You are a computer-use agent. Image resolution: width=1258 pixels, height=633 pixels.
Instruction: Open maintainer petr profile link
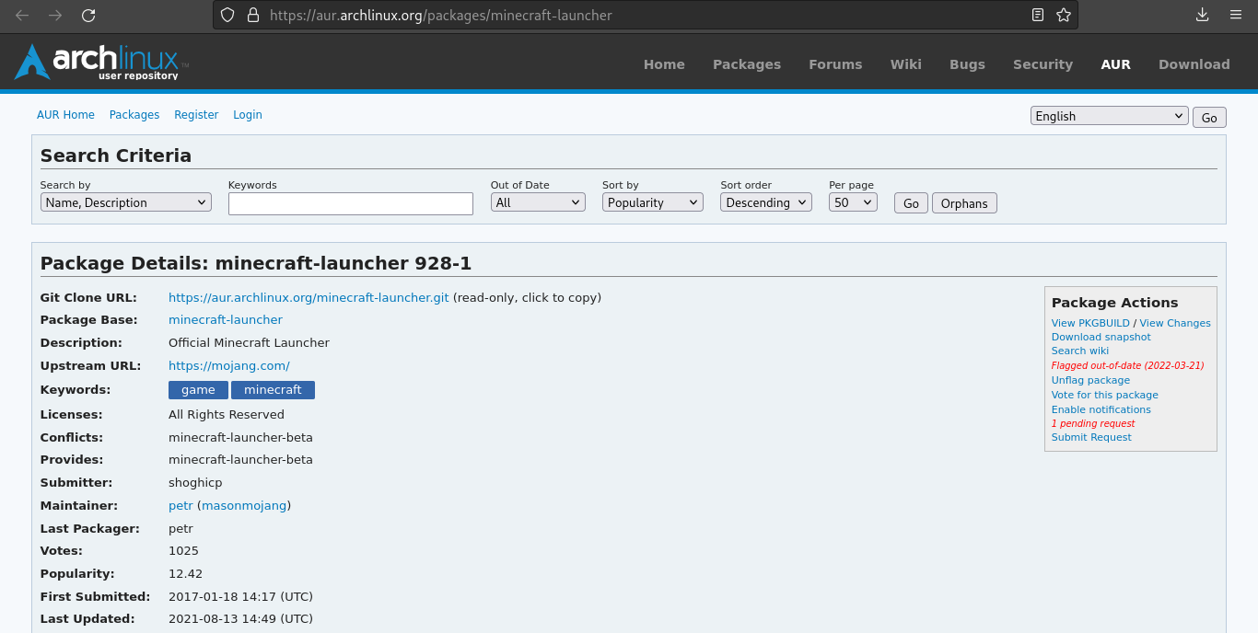(181, 506)
